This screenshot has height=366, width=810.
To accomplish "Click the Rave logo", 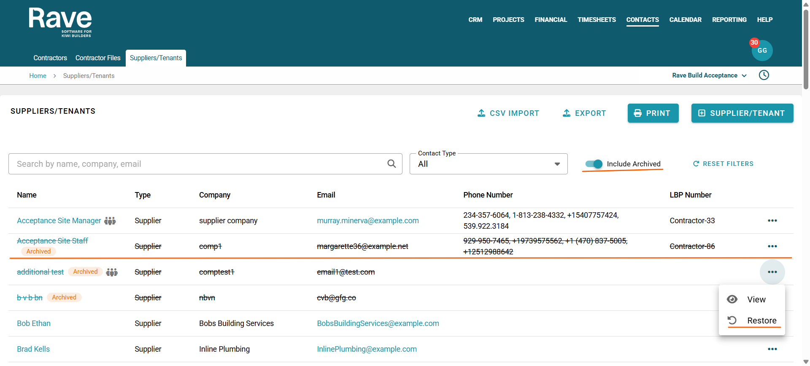I will pyautogui.click(x=60, y=22).
